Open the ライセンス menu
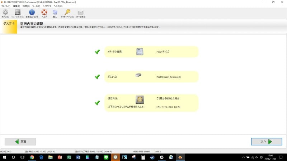Image resolution: width=287 pixels, height=161 pixels. click(x=47, y=6)
